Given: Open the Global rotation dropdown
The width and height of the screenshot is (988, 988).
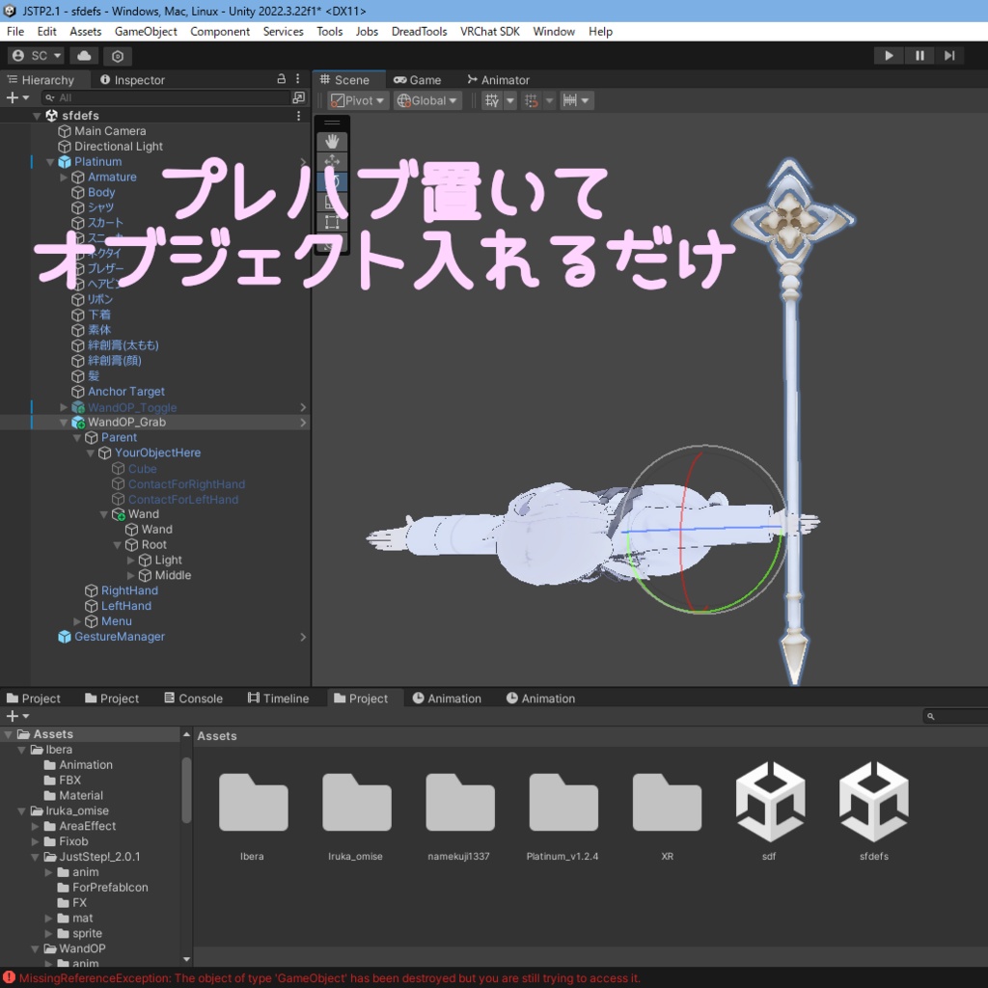Looking at the screenshot, I should pos(427,100).
